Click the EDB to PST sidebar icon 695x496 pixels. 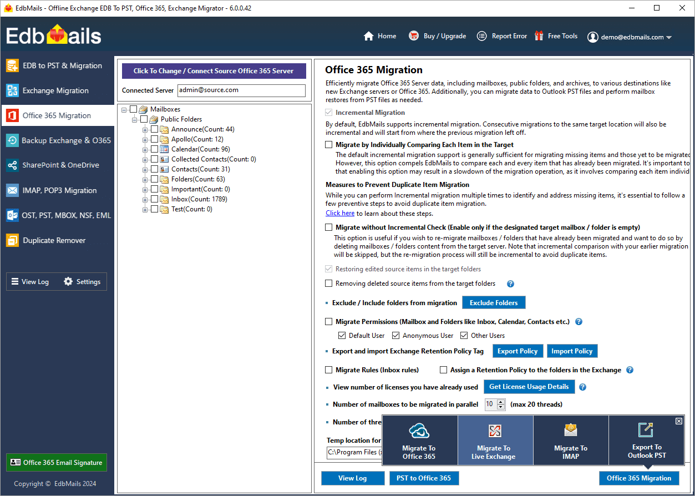coord(12,65)
